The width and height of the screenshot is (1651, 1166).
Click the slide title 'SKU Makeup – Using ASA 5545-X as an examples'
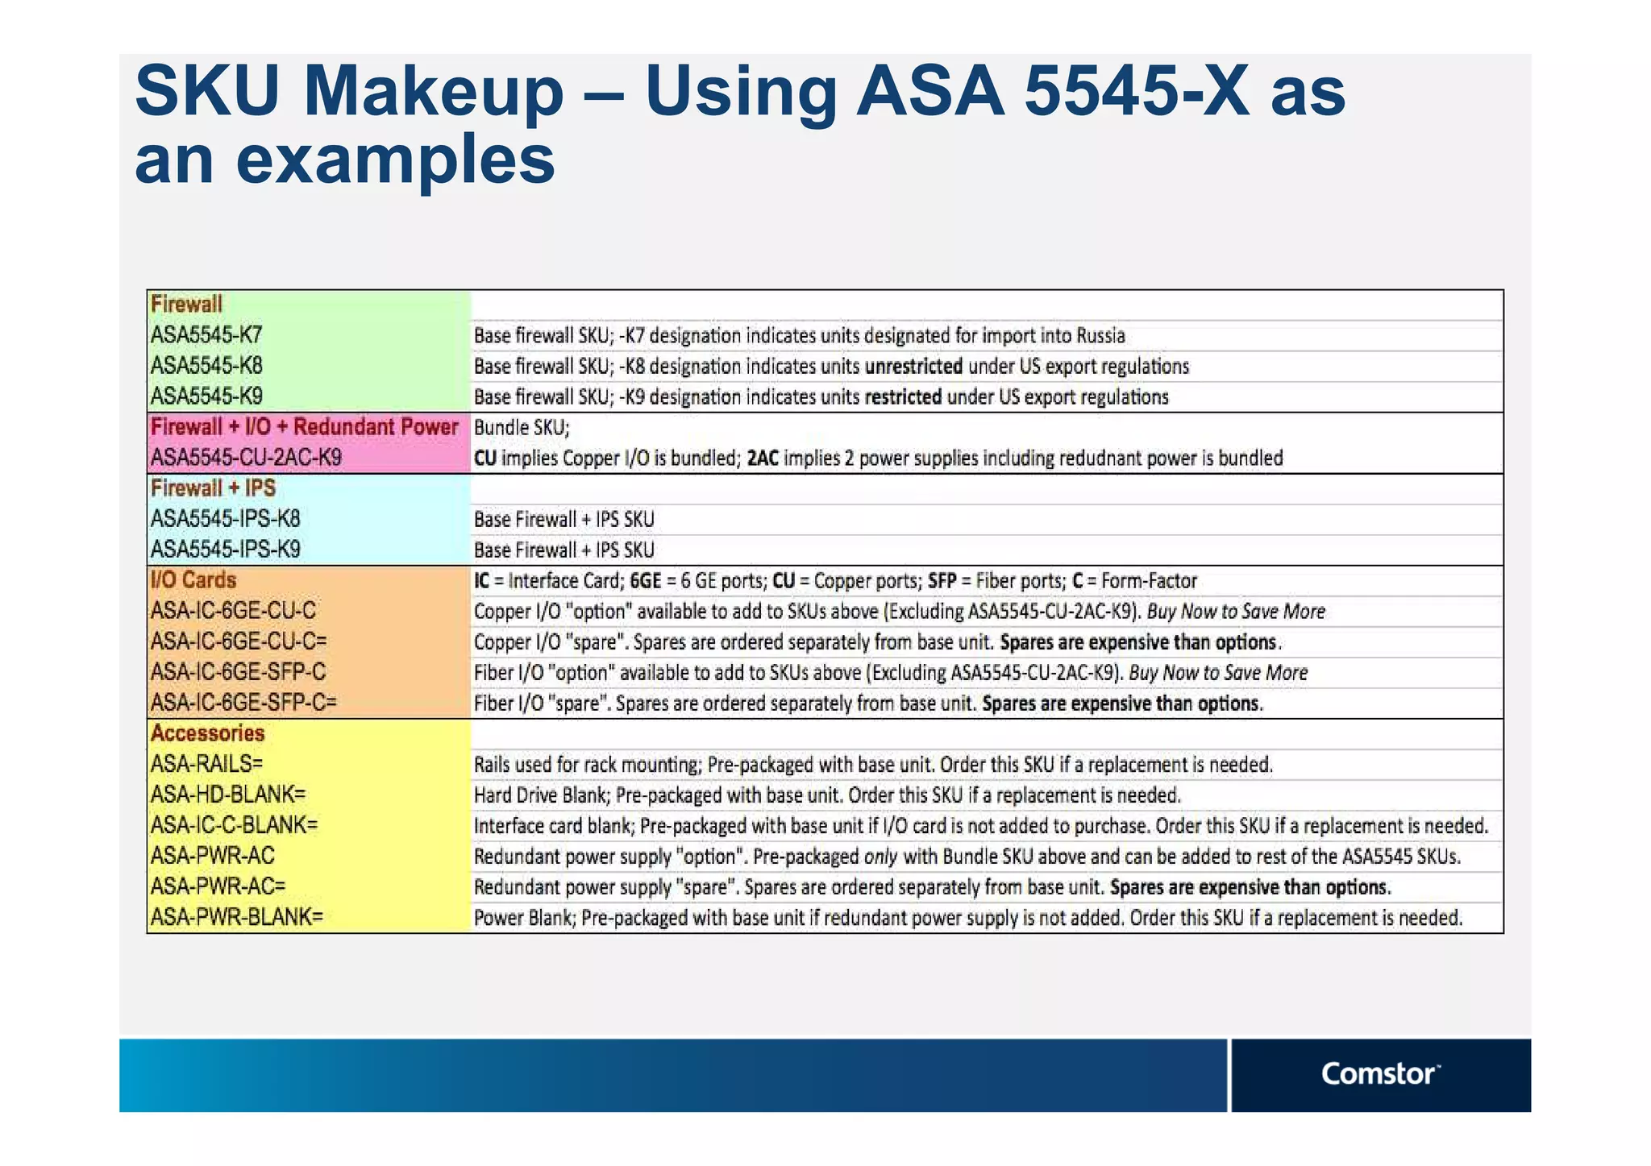pos(740,124)
